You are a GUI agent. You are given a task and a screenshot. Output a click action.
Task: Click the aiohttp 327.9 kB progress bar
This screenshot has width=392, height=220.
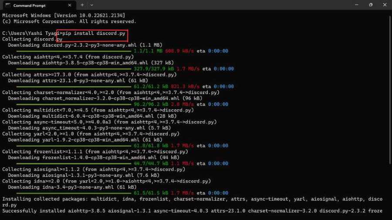pos(74,69)
